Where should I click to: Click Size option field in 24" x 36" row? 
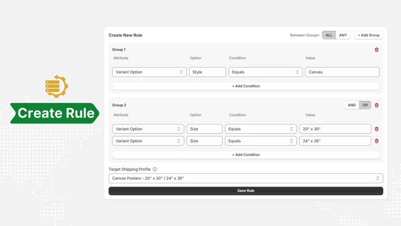(205, 141)
